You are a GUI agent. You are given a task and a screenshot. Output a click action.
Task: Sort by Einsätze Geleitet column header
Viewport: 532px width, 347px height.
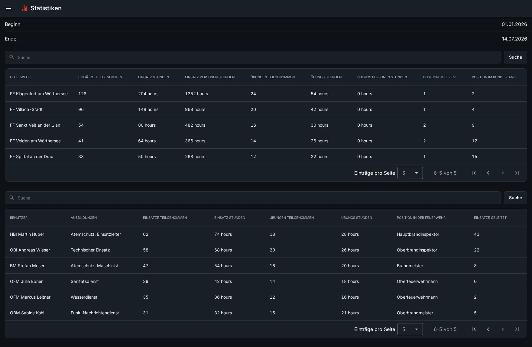click(490, 218)
